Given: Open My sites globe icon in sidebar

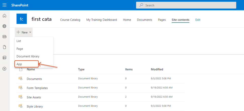Looking at the screenshot, I should [x=4, y=26].
